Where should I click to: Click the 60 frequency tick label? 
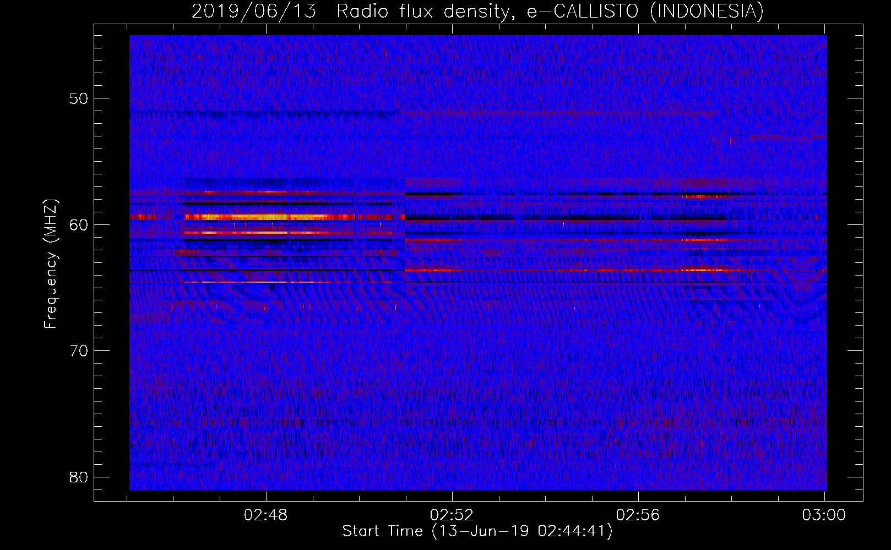pos(79,224)
